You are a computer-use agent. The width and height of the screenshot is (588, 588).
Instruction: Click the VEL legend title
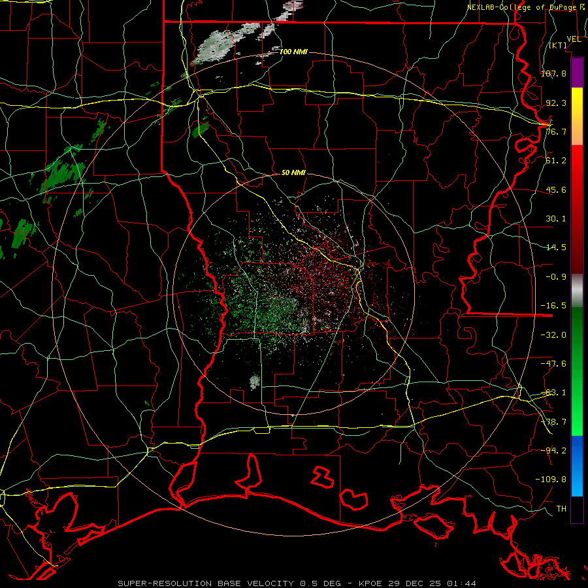574,39
